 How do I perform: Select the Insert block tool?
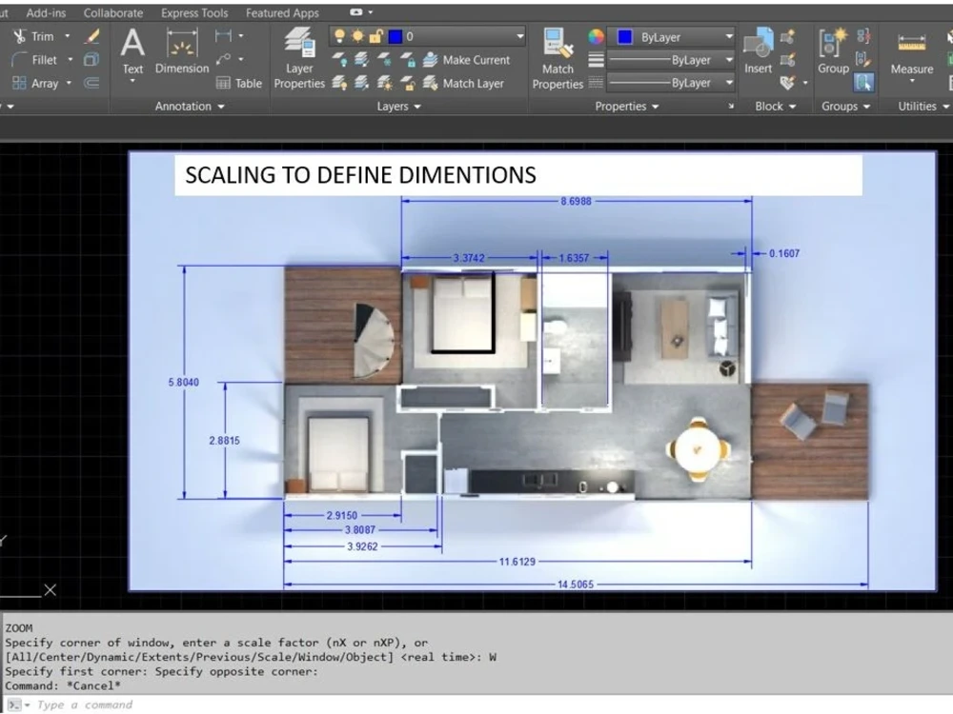[x=758, y=53]
